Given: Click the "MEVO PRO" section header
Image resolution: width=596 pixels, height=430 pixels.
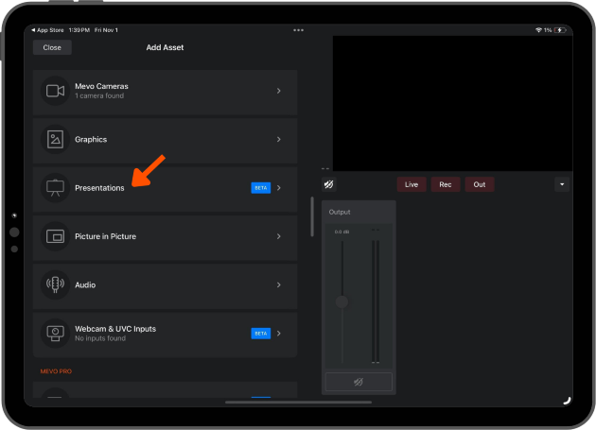Looking at the screenshot, I should 56,371.
